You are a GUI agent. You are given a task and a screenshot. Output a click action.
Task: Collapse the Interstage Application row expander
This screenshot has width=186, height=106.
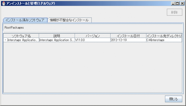(x=6, y=40)
